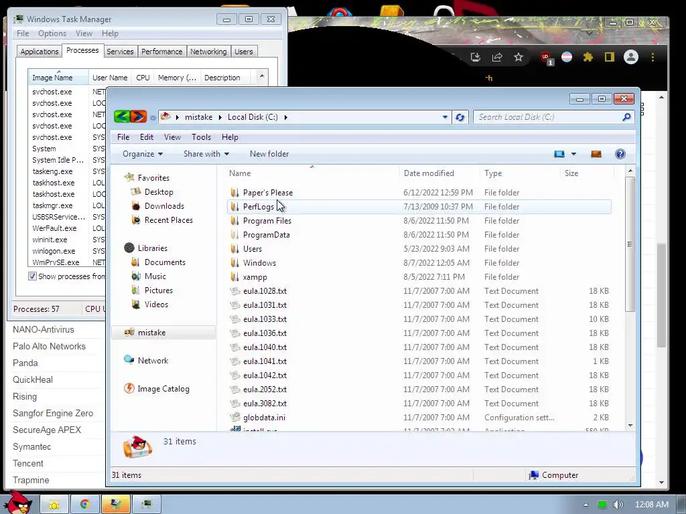This screenshot has width=686, height=514.
Task: Click the file list vertical scrollbar thumb
Action: [x=630, y=244]
